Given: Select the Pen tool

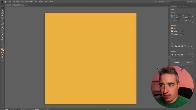Looking at the screenshot, I should (2, 13).
